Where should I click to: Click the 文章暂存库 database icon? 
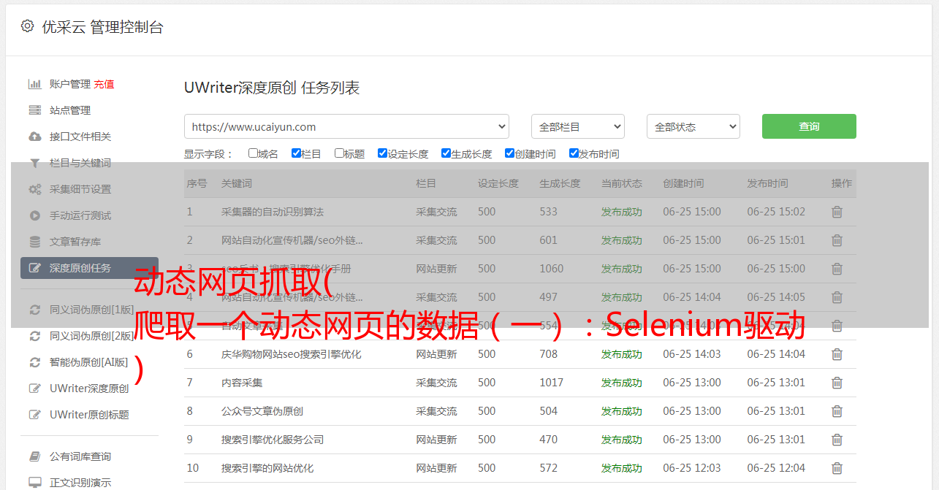click(x=34, y=242)
